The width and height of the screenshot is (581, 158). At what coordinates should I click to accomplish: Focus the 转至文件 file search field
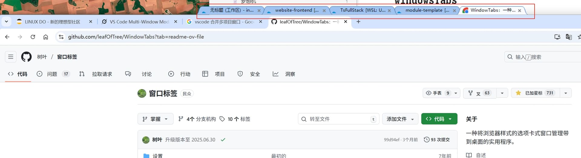(338, 119)
